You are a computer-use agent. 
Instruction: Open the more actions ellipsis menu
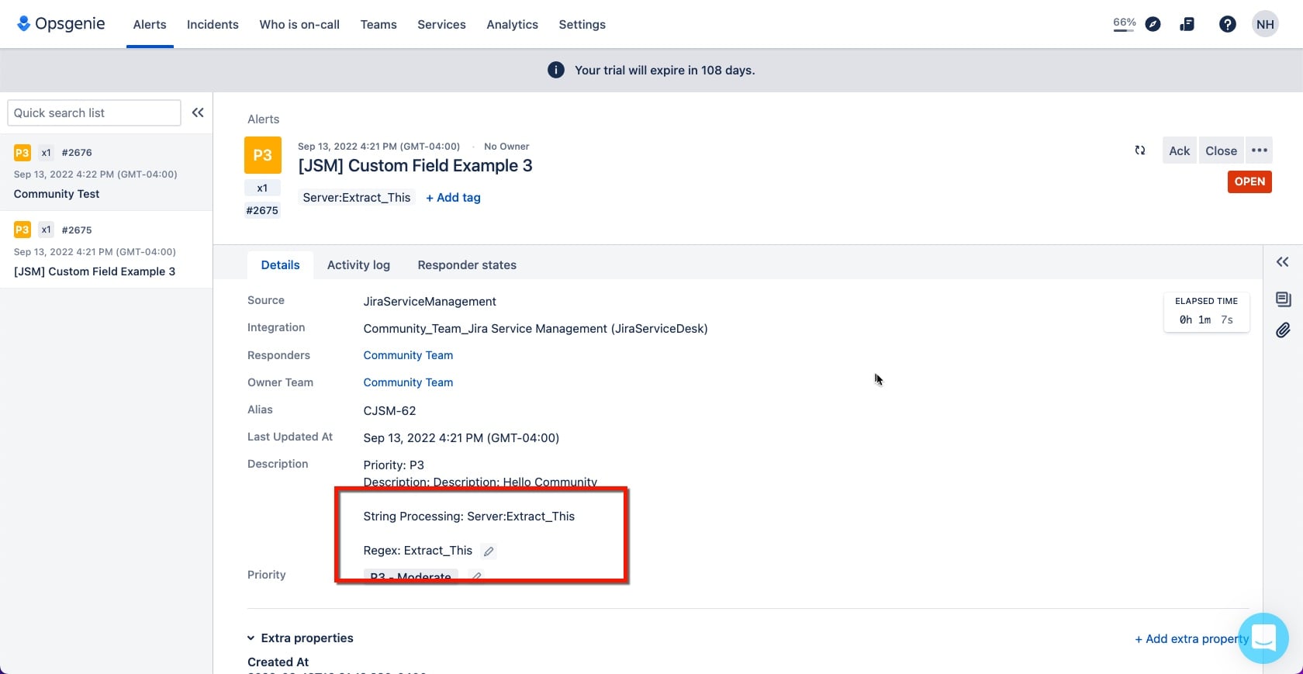[1260, 150]
